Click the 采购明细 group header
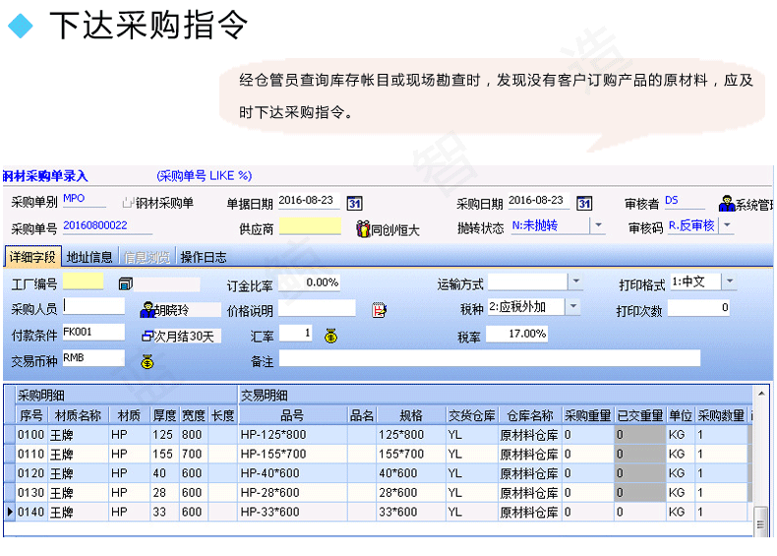The width and height of the screenshot is (777, 556). coord(127,396)
